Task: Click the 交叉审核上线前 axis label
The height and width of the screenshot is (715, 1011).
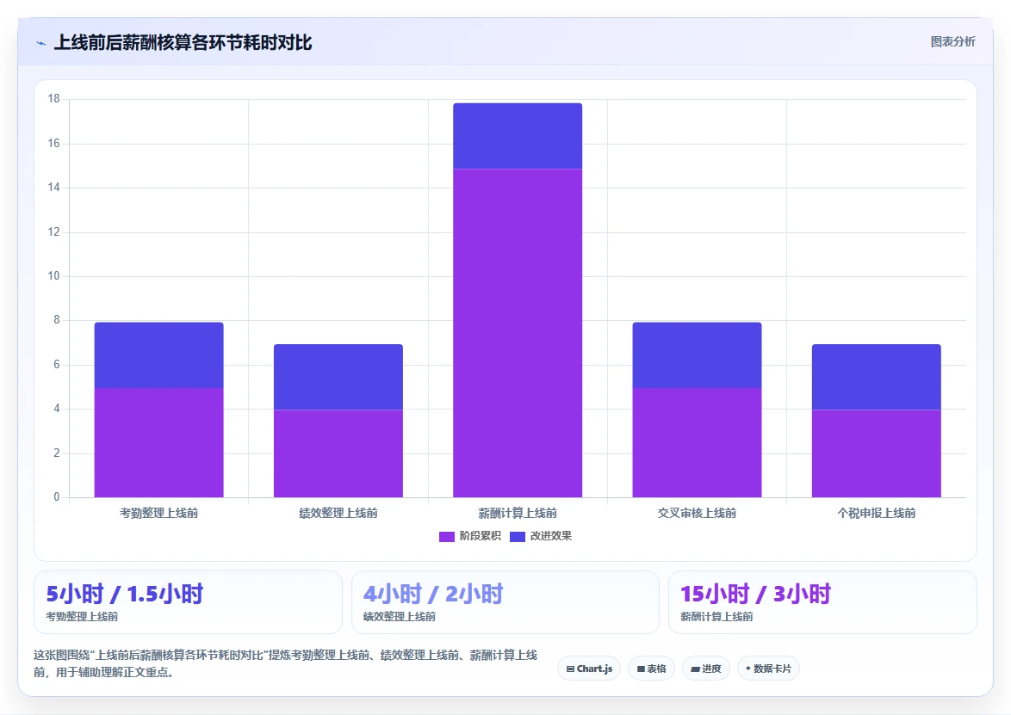Action: click(x=697, y=514)
